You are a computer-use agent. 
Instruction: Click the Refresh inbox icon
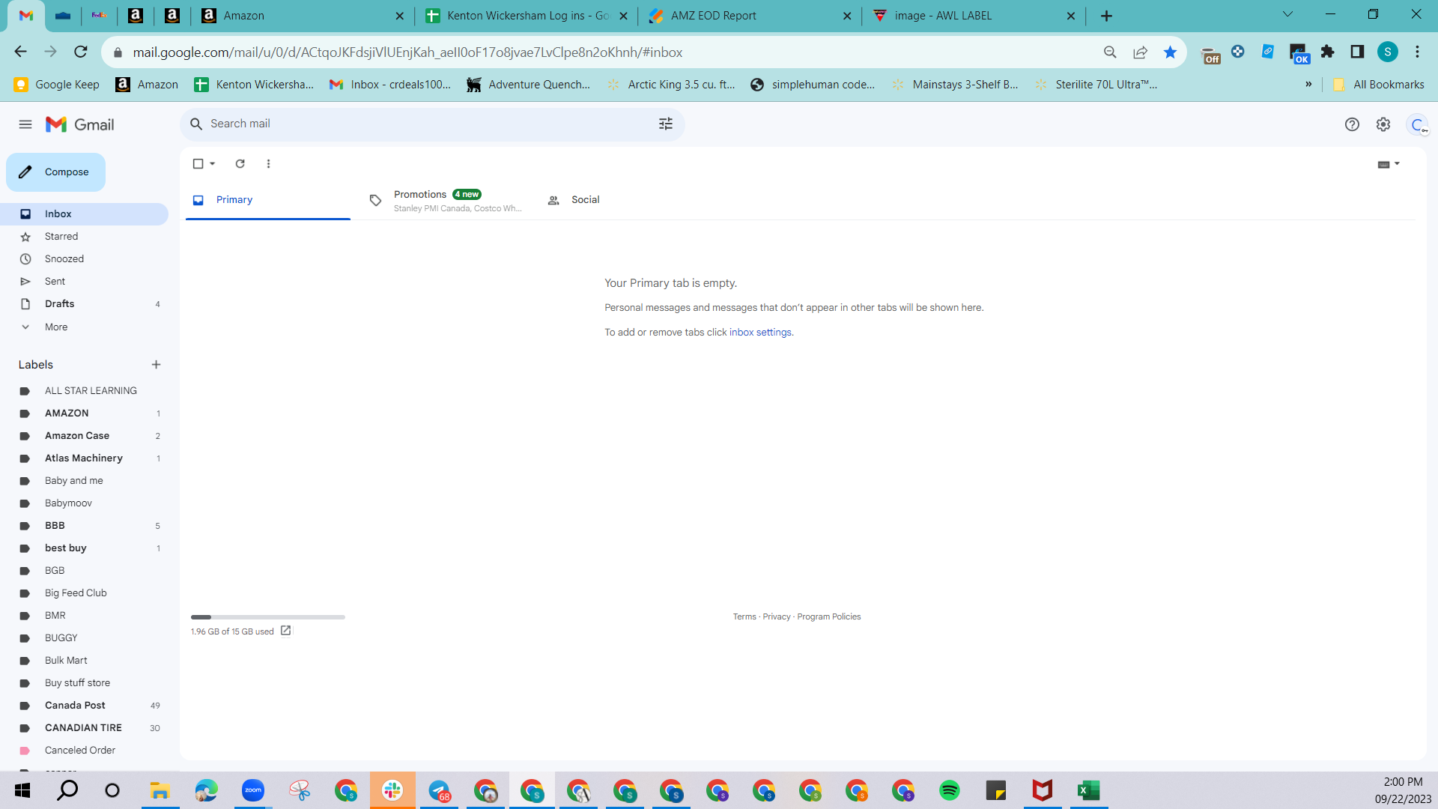[240, 163]
